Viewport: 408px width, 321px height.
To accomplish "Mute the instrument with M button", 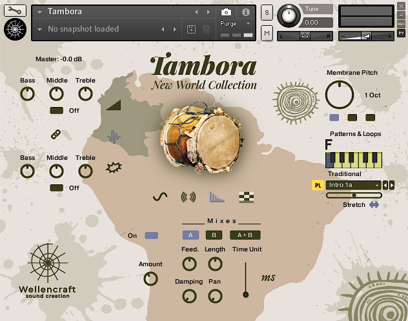I will coord(267,34).
